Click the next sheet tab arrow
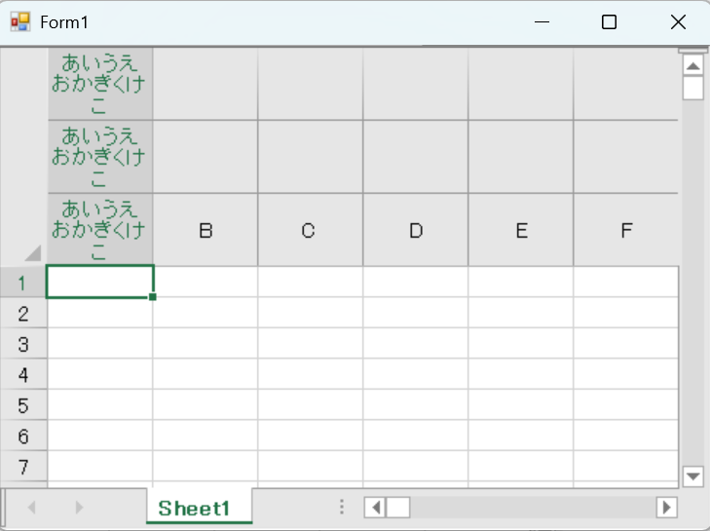Screen dimensions: 710x531 pyautogui.click(x=79, y=507)
